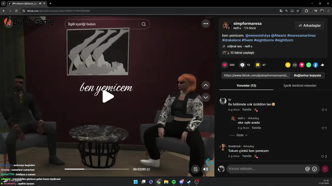332x186 pixels.
Task: Open File Explorer from taskbar
Action: pyautogui.click(x=166, y=182)
